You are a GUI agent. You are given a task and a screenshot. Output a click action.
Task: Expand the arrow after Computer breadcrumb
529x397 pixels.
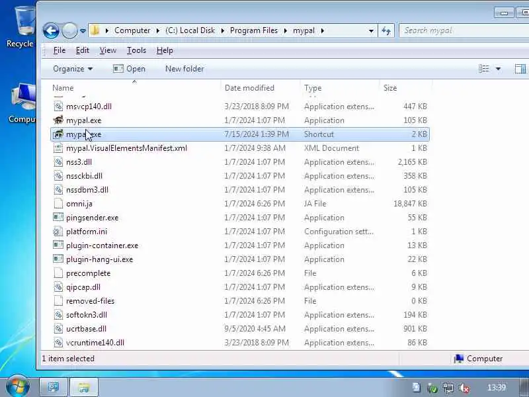pos(157,30)
